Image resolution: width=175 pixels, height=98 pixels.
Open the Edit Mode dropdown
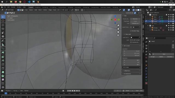click(x=11, y=10)
